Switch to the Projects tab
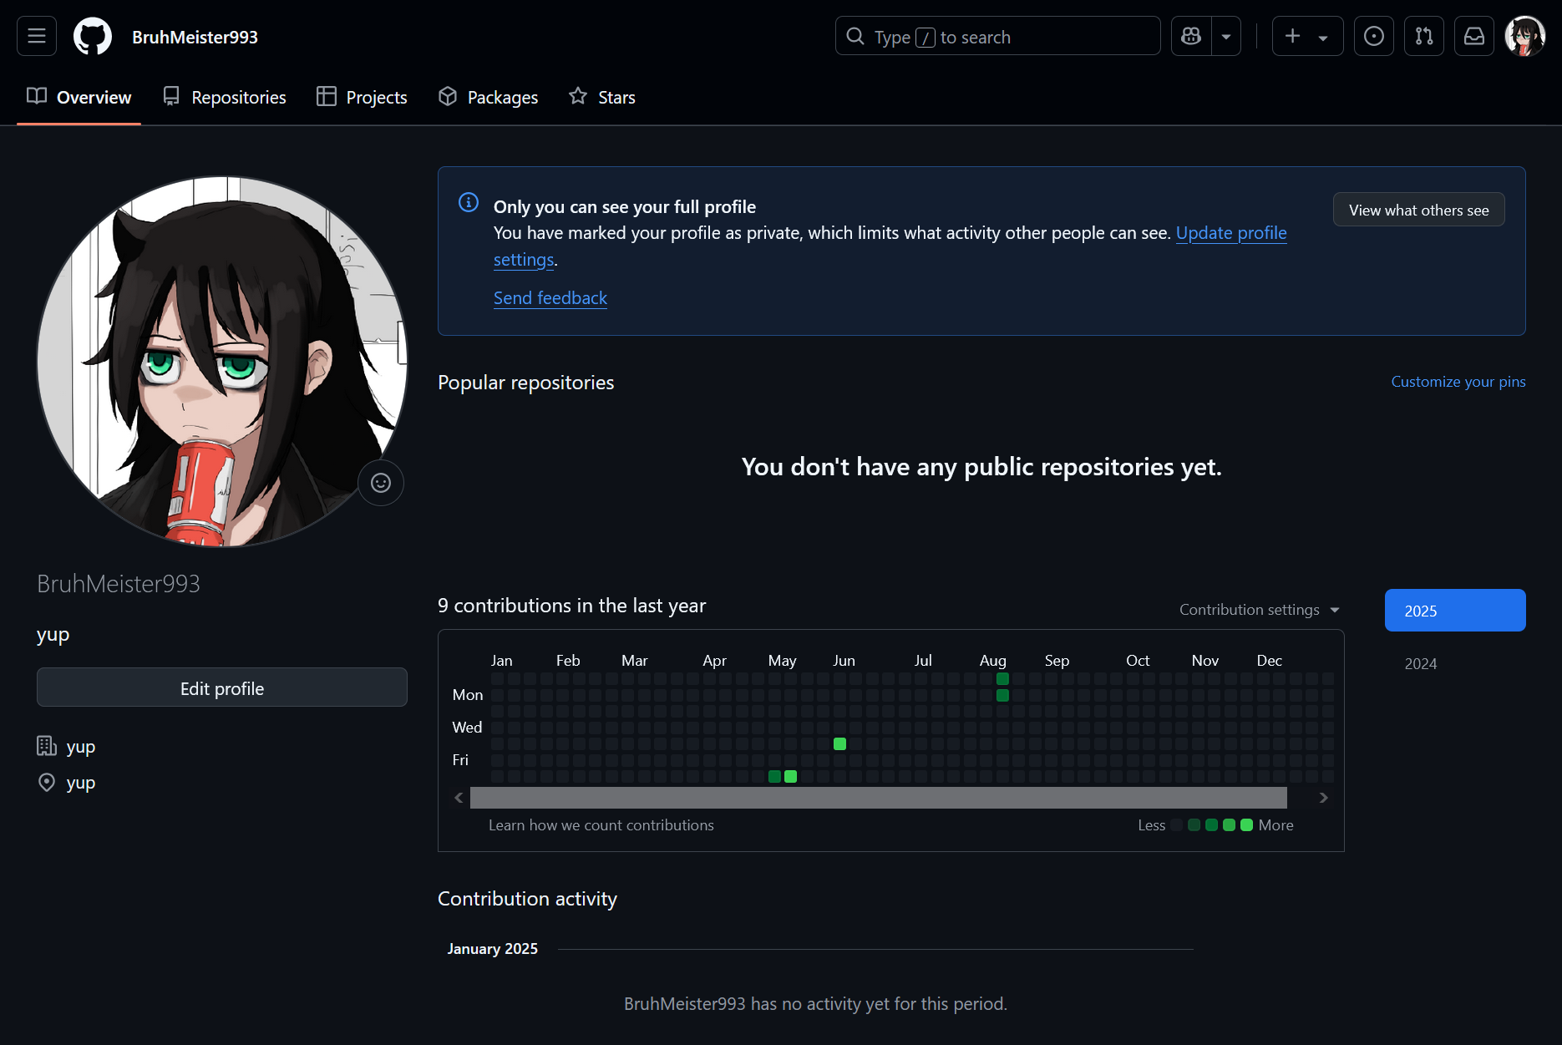This screenshot has width=1562, height=1045. [x=362, y=97]
